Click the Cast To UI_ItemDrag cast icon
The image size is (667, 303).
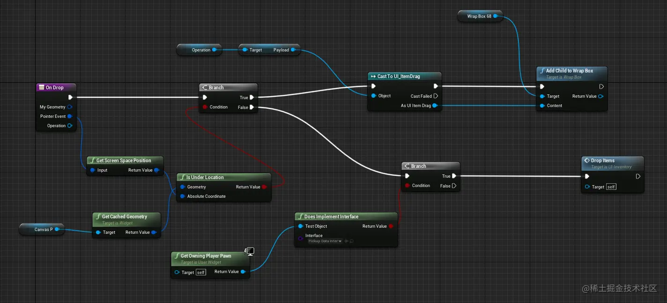click(373, 76)
